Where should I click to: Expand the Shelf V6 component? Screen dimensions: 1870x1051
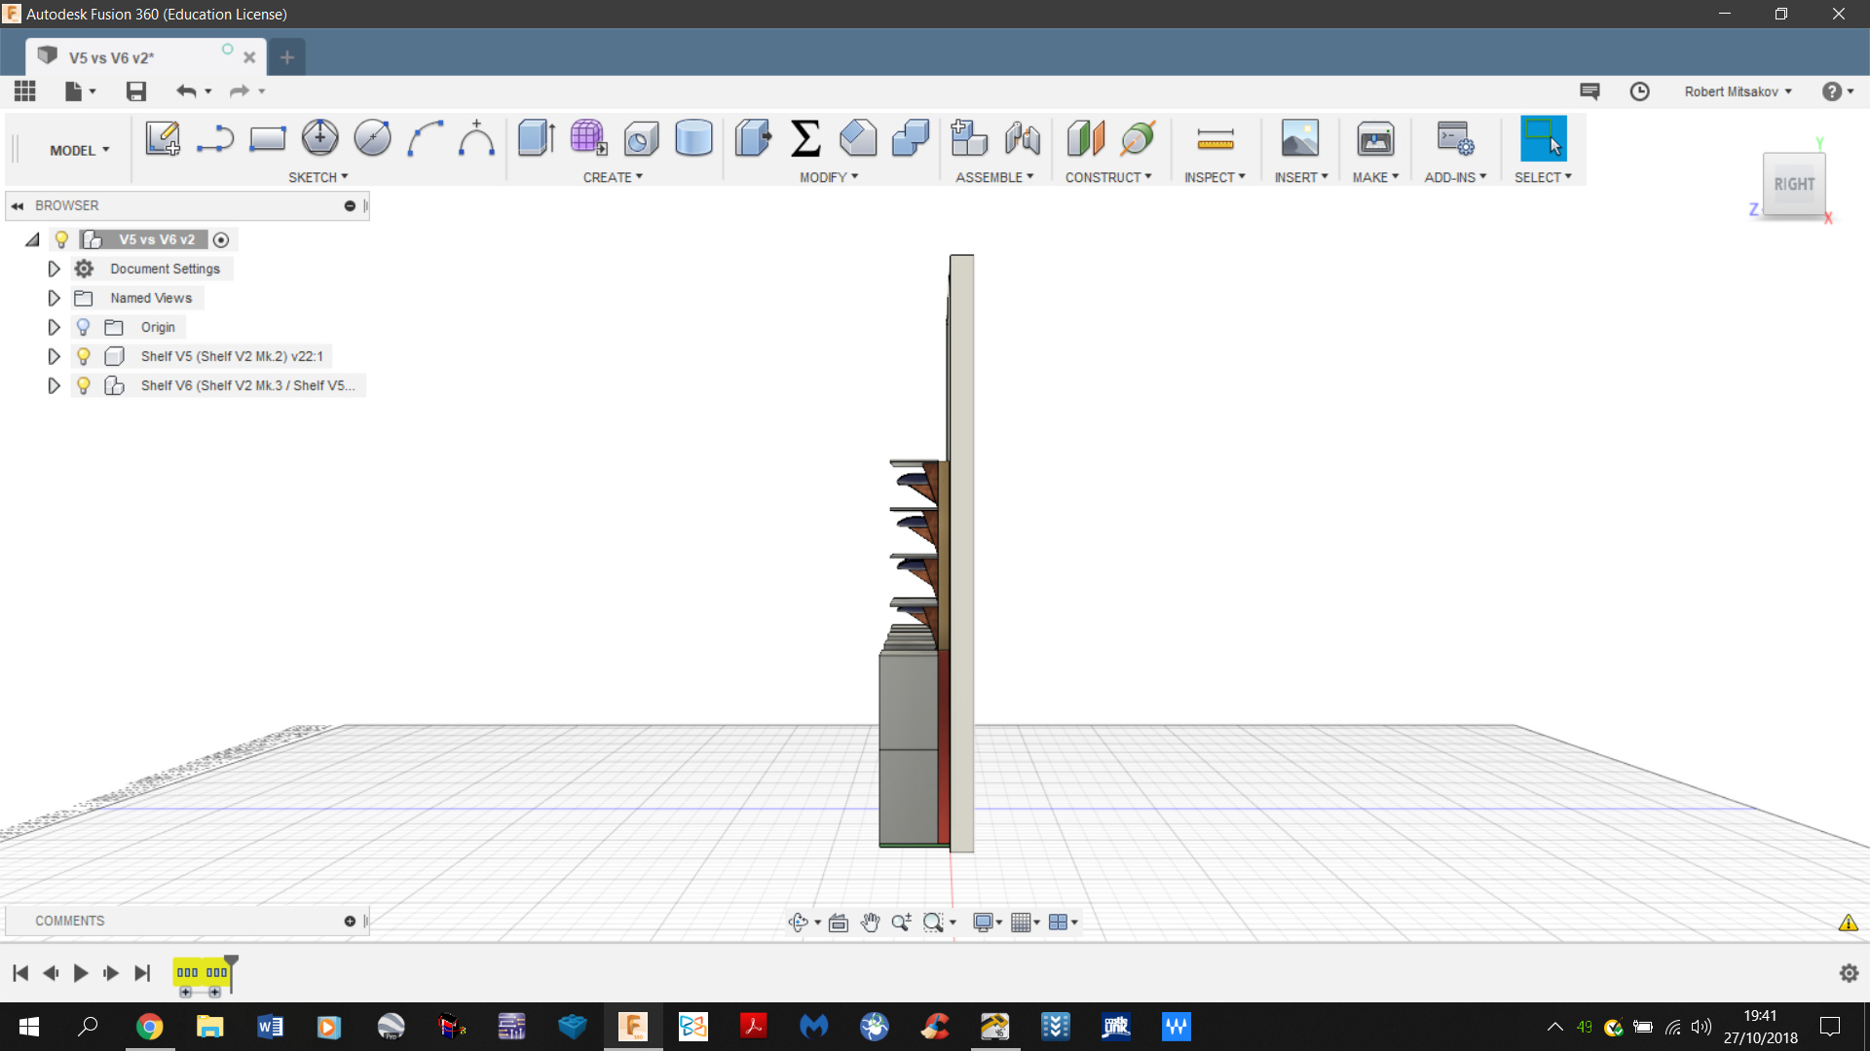pyautogui.click(x=54, y=385)
